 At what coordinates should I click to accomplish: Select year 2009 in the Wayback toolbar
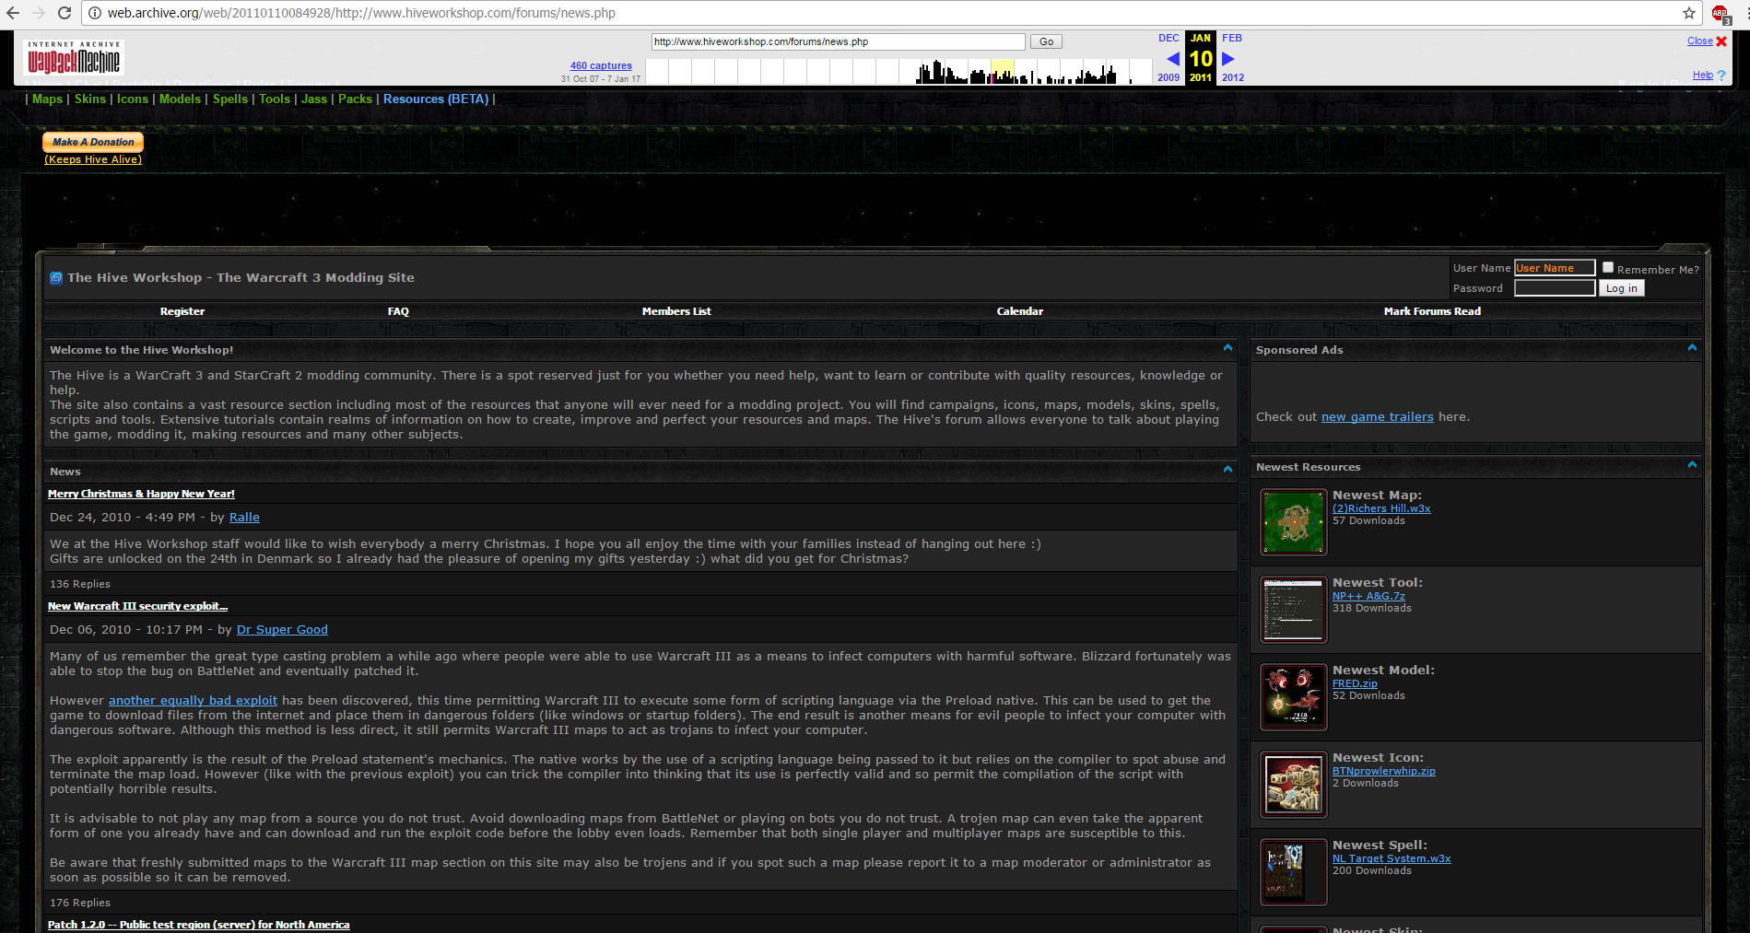click(1169, 77)
